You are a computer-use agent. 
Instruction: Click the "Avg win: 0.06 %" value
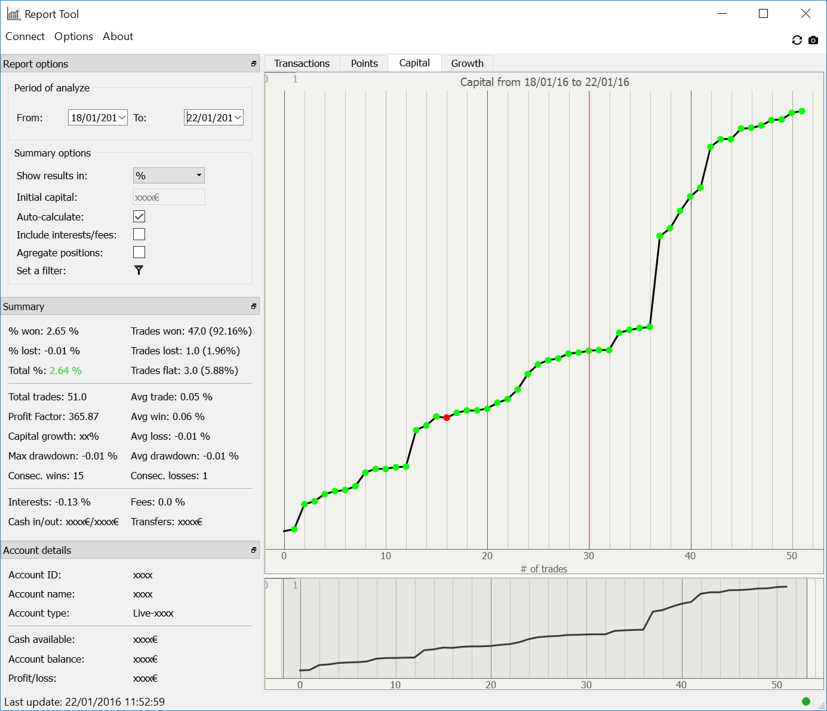[168, 416]
